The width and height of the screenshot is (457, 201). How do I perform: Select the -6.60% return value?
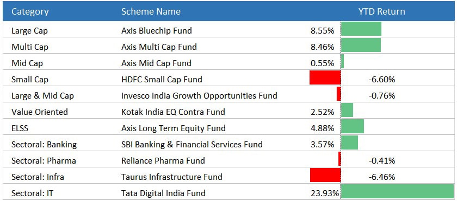(381, 80)
